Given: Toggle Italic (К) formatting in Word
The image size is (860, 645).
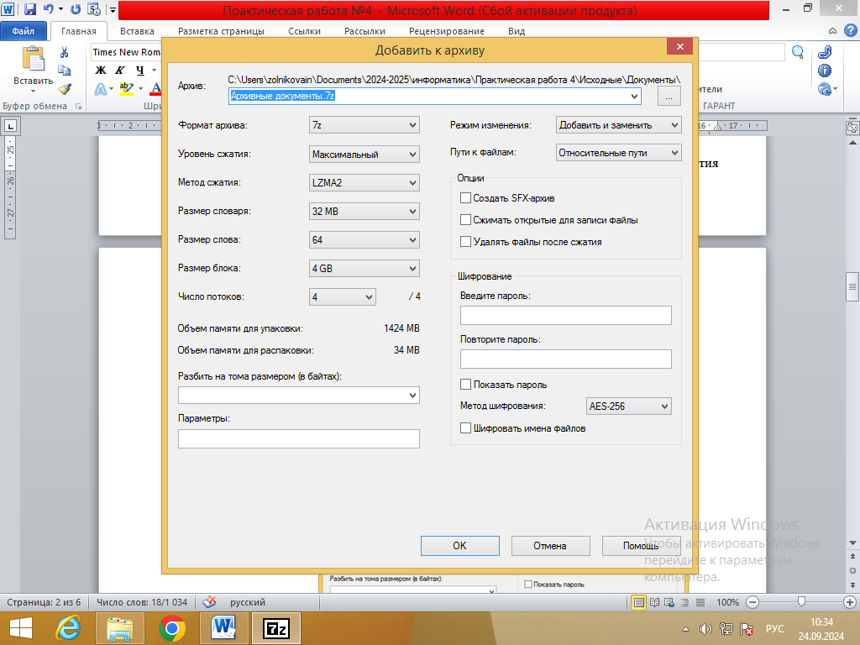Looking at the screenshot, I should (119, 71).
